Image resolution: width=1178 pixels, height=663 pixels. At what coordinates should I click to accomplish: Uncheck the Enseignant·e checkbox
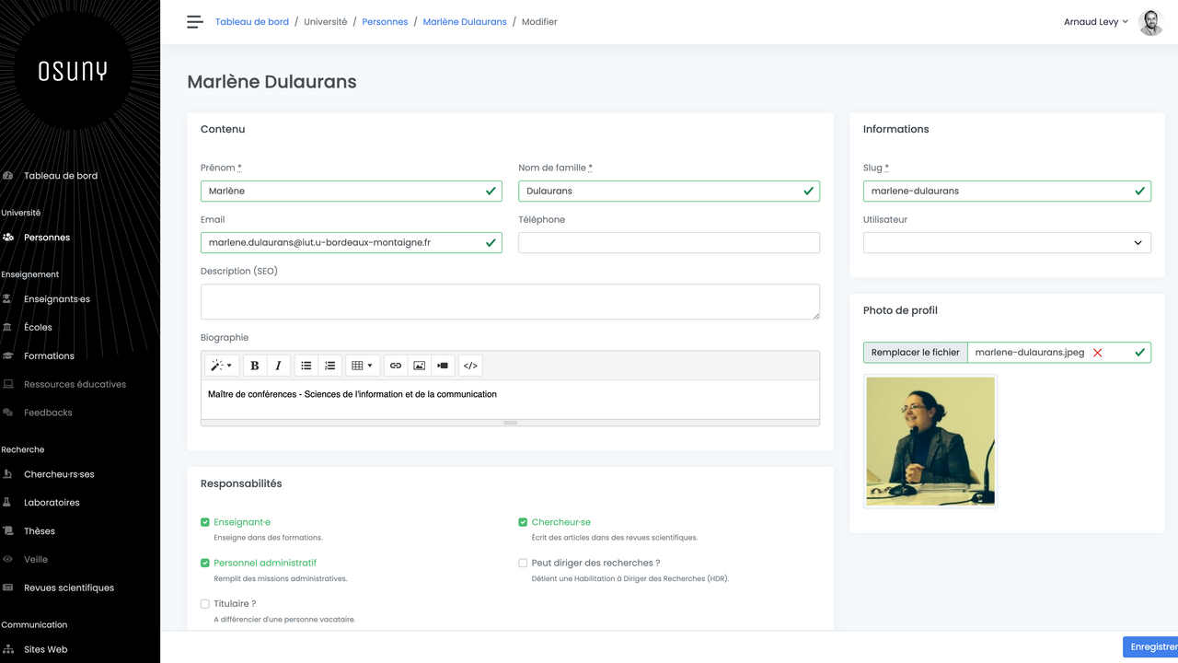[x=205, y=522]
